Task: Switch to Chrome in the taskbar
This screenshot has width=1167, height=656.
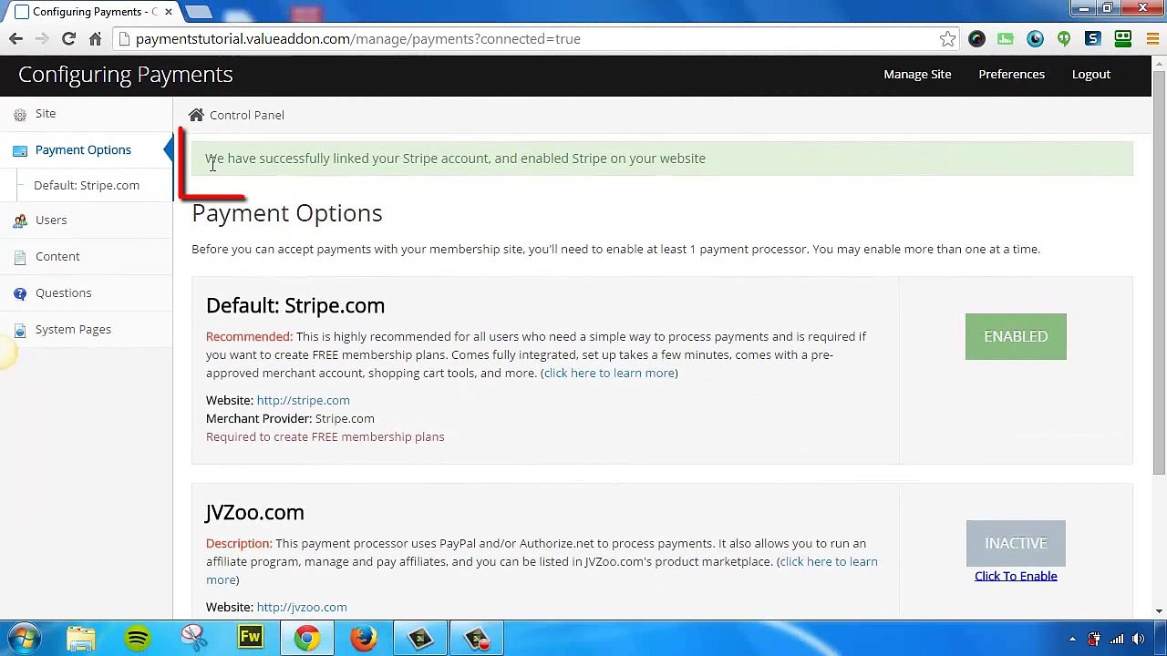Action: click(307, 638)
